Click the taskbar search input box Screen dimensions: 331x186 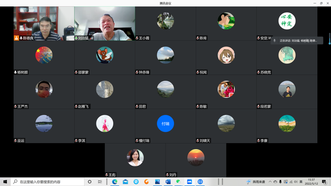[48, 182]
